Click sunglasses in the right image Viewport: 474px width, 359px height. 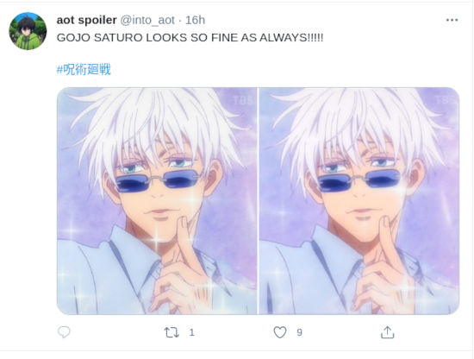[x=359, y=180]
